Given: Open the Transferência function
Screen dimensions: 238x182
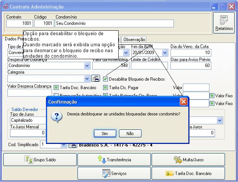Looking at the screenshot, I should 114,160.
